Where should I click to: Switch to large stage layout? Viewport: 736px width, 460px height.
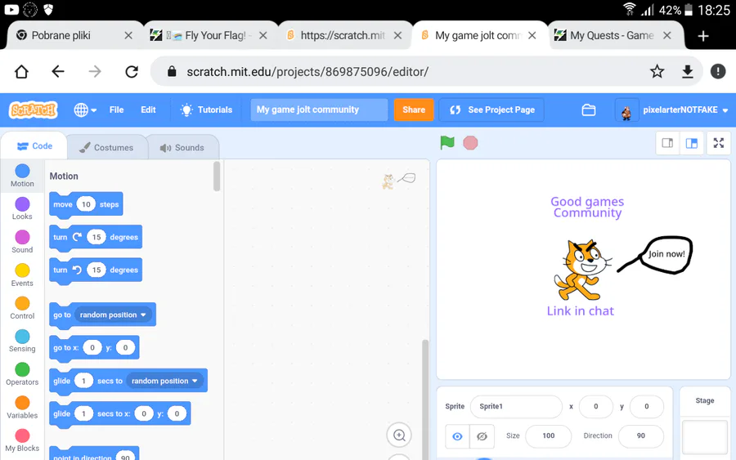pos(691,143)
